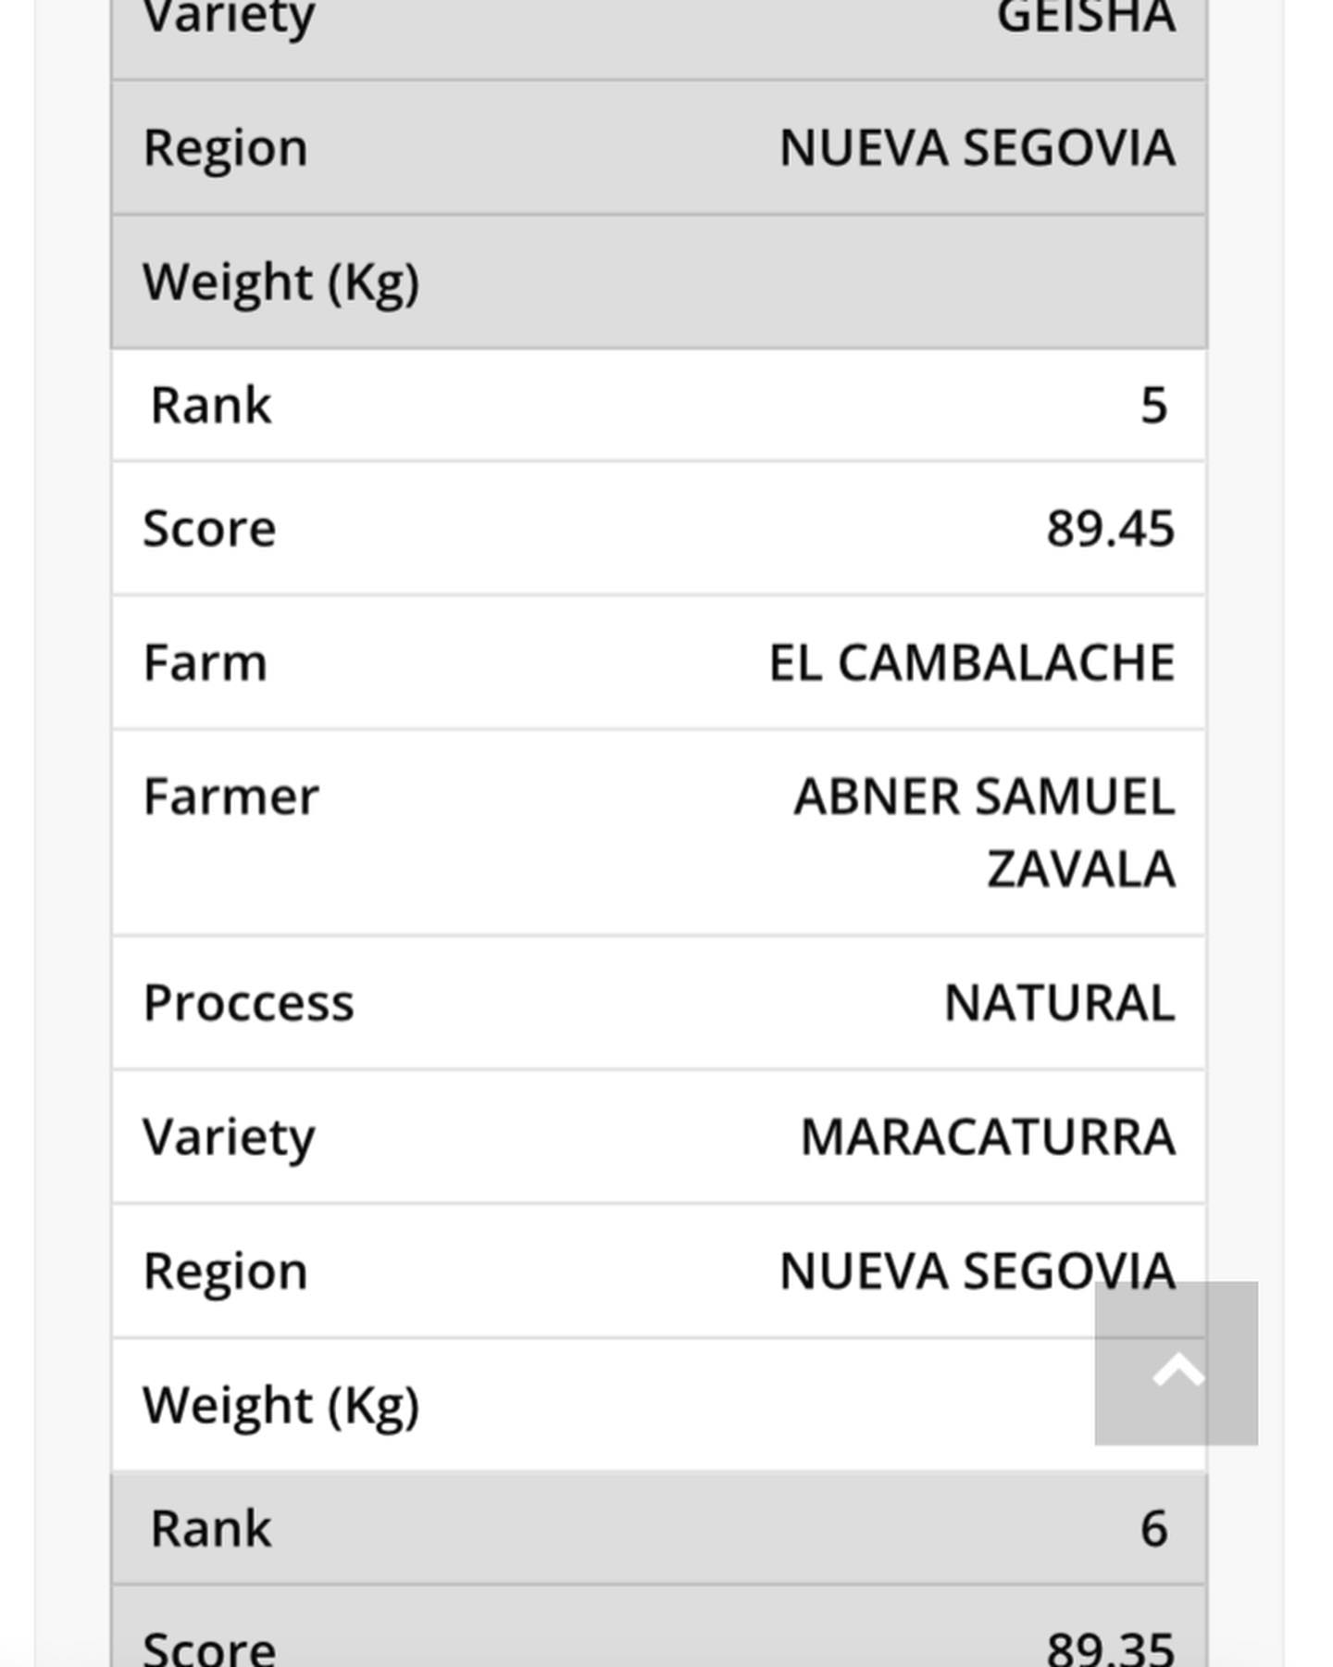Select the Rank 5 row label
The image size is (1333, 1667).
(x=210, y=406)
